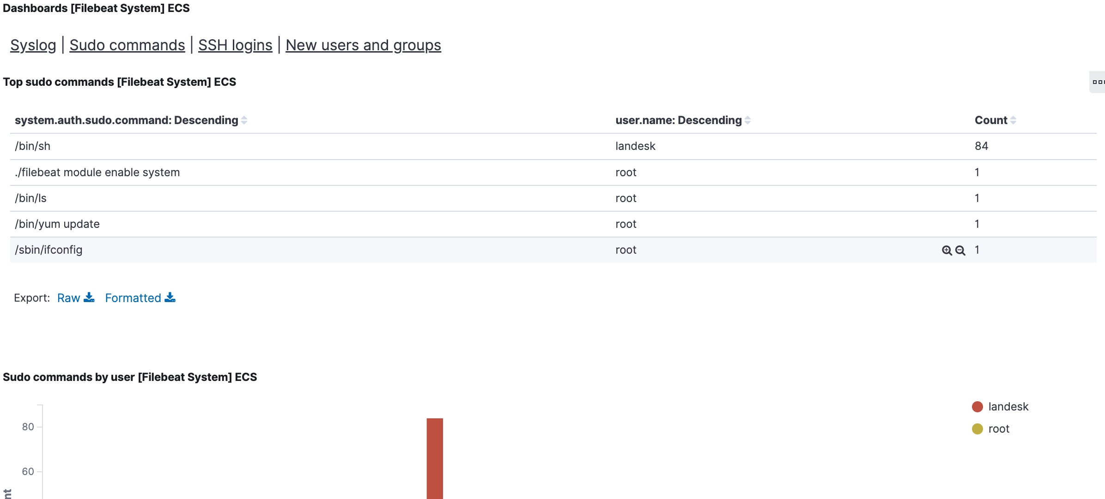Select the root legend label
This screenshot has height=499, width=1105.
pyautogui.click(x=999, y=429)
